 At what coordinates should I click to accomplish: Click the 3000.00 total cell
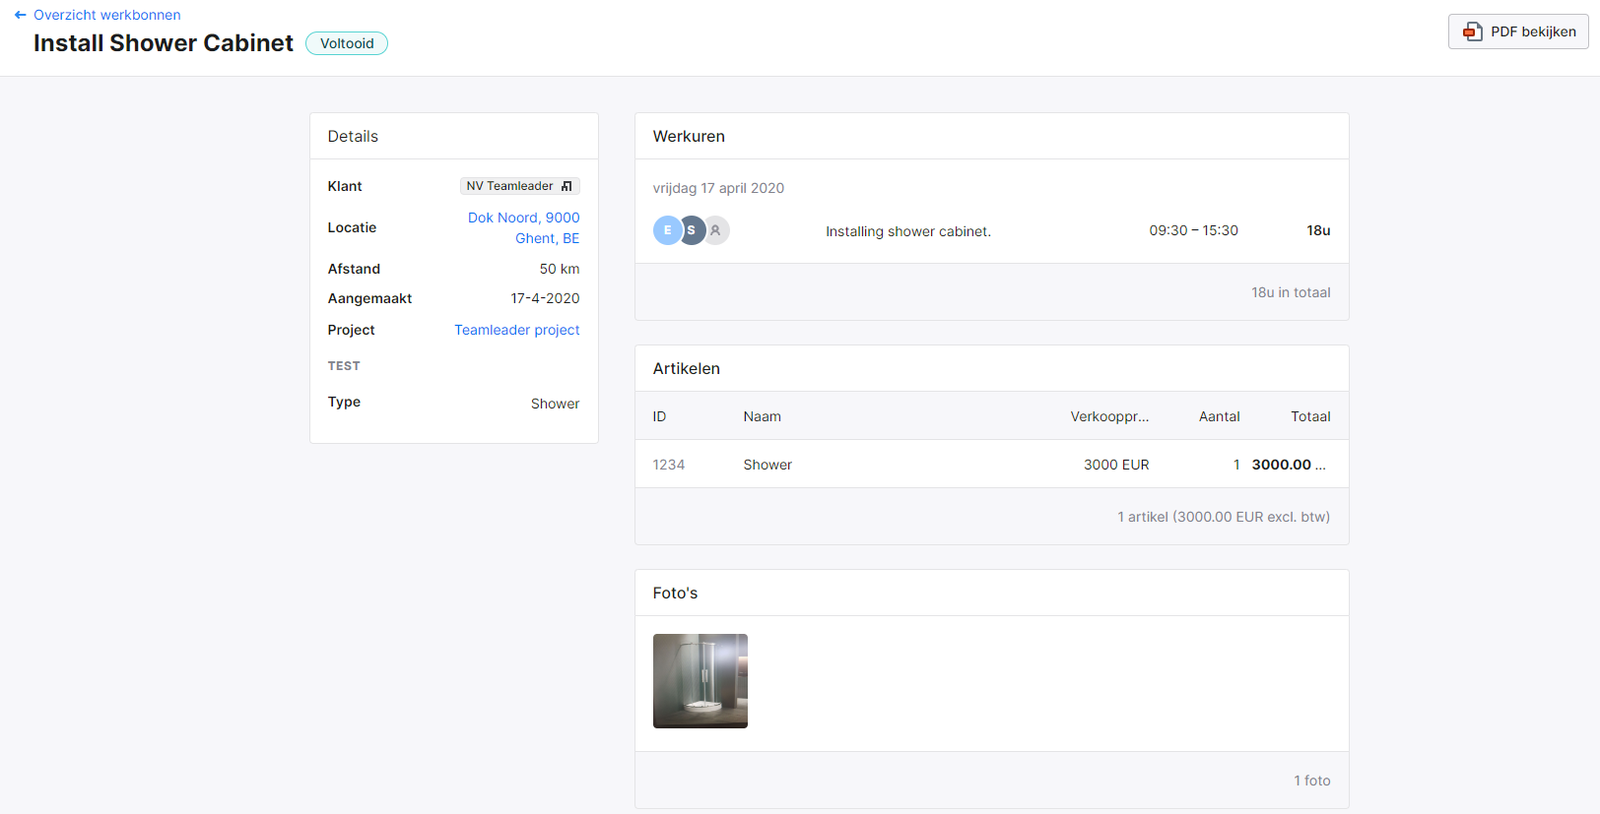point(1289,465)
